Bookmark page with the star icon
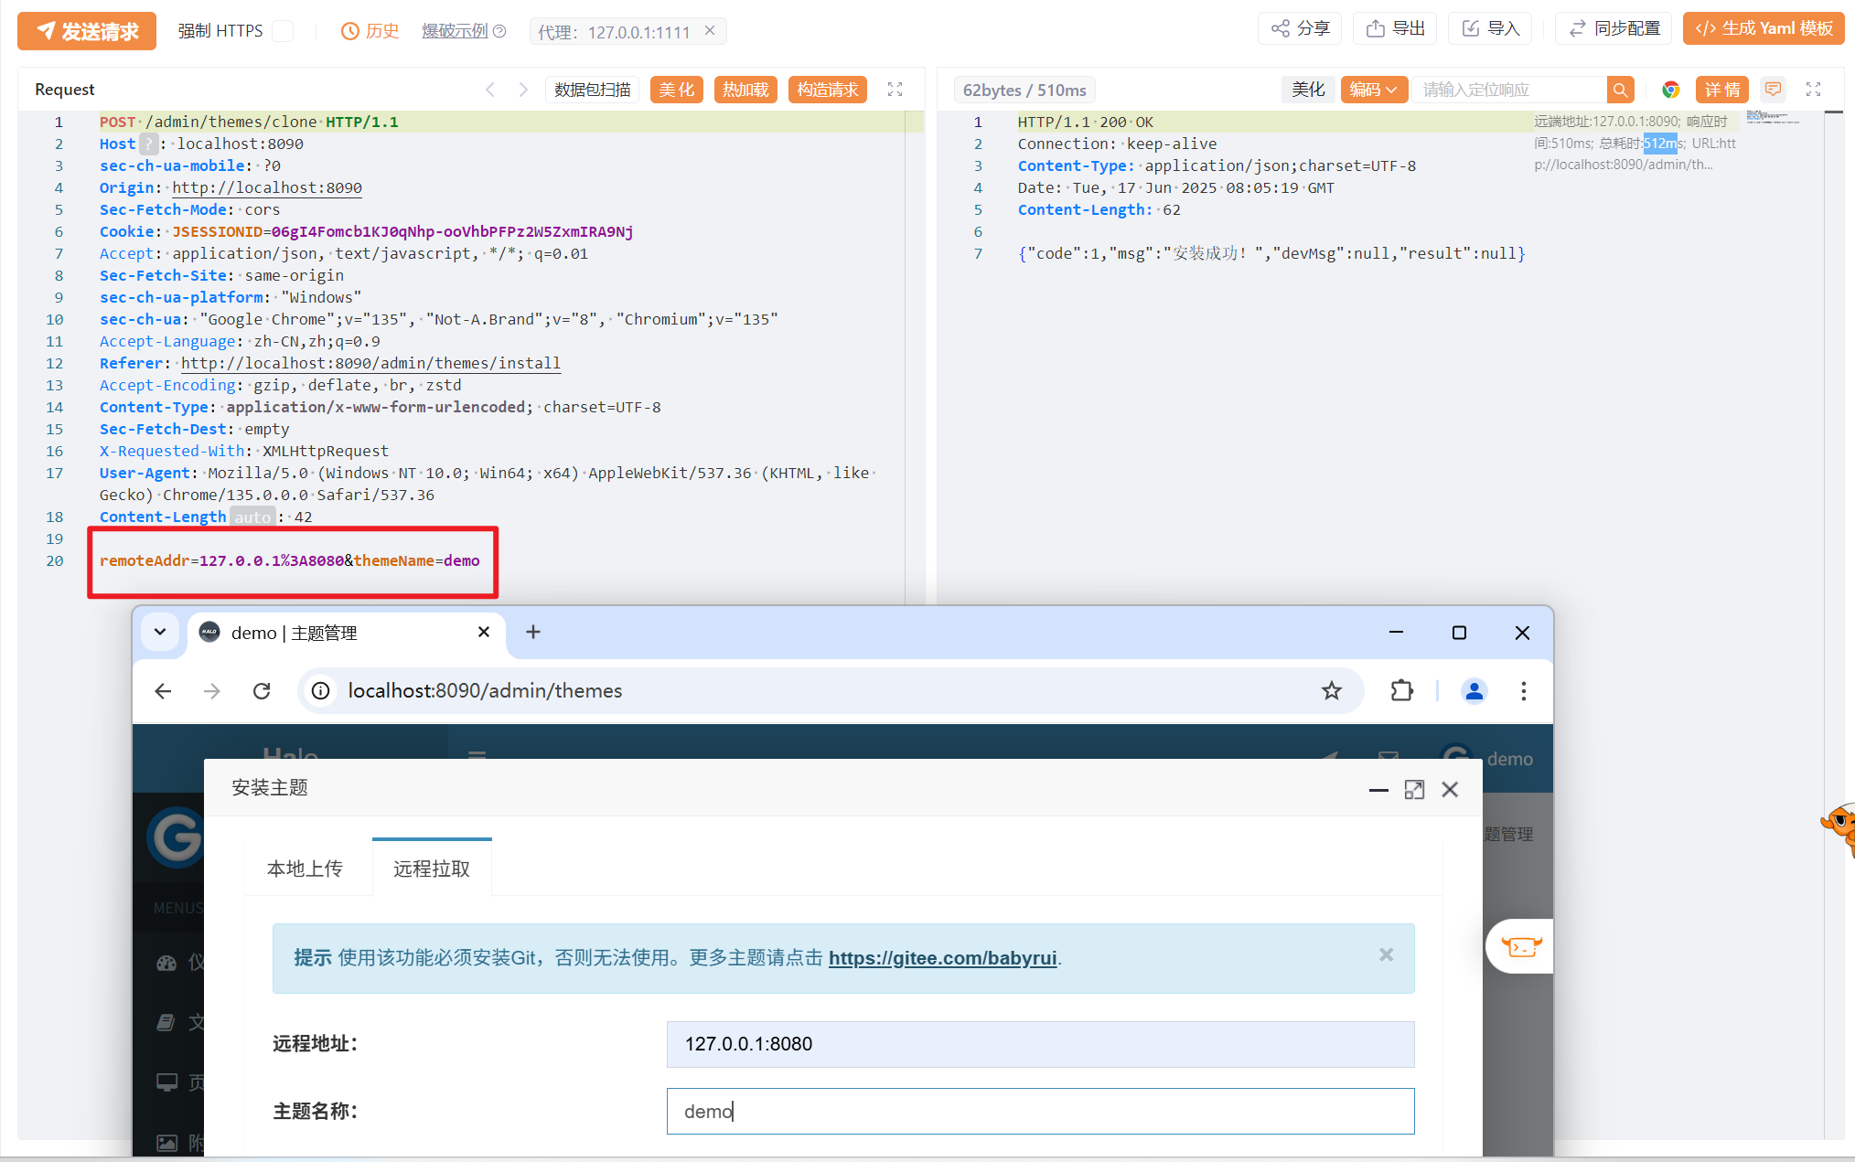This screenshot has width=1855, height=1162. coord(1331,691)
